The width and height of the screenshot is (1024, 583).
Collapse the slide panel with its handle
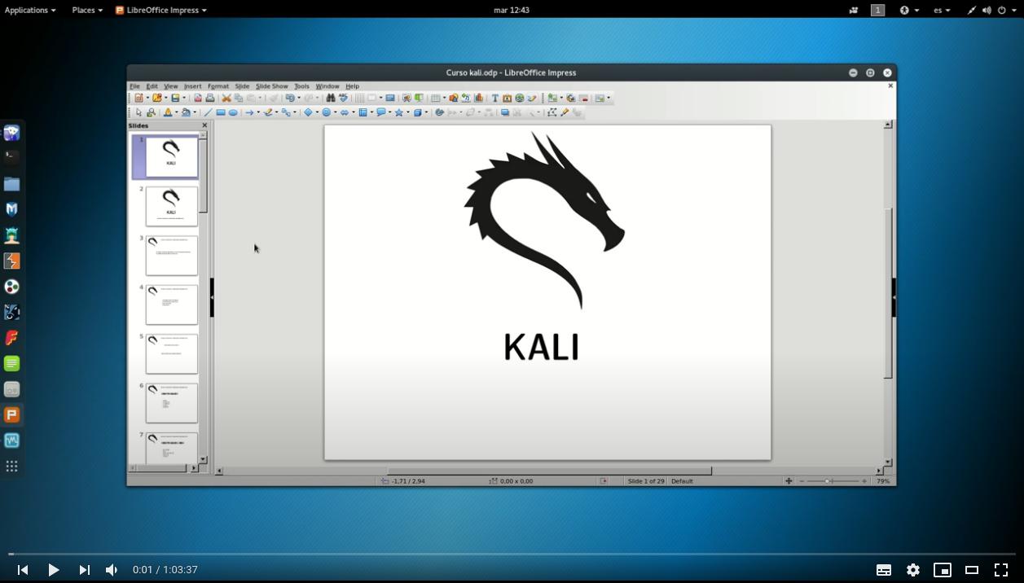(212, 297)
